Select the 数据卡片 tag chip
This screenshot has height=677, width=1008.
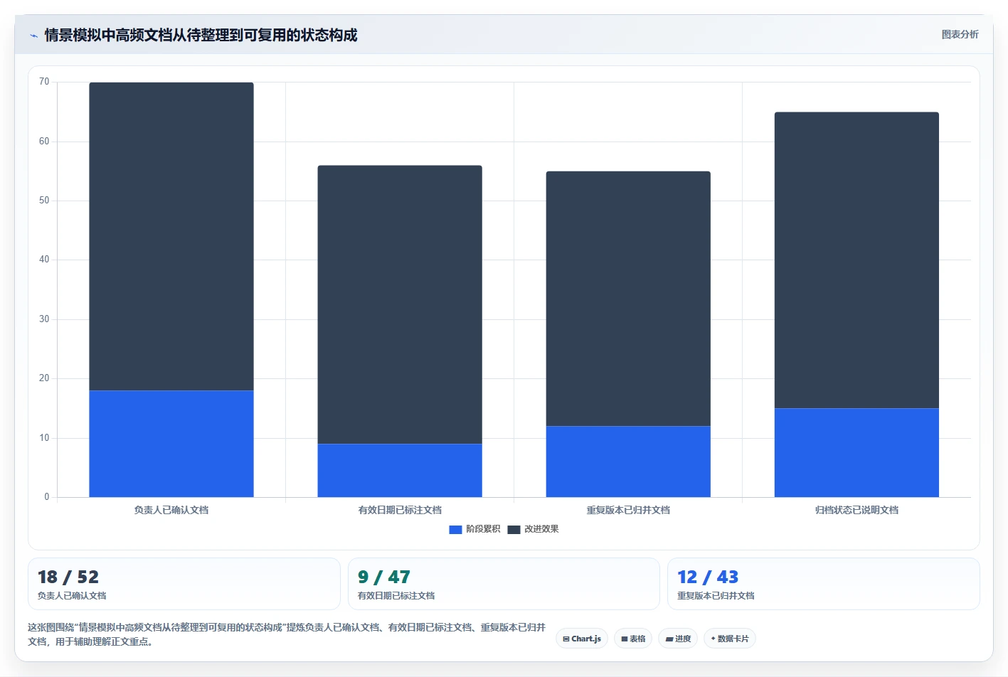pos(730,639)
